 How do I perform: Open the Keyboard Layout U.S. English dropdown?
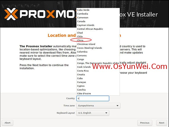click(93, 113)
